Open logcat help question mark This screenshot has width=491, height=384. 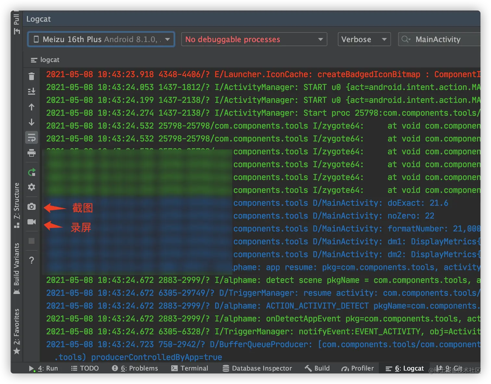tap(31, 260)
